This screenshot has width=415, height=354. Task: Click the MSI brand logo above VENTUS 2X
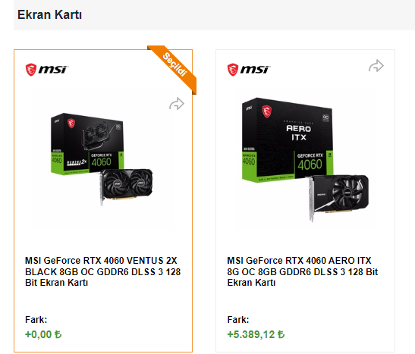pyautogui.click(x=46, y=70)
